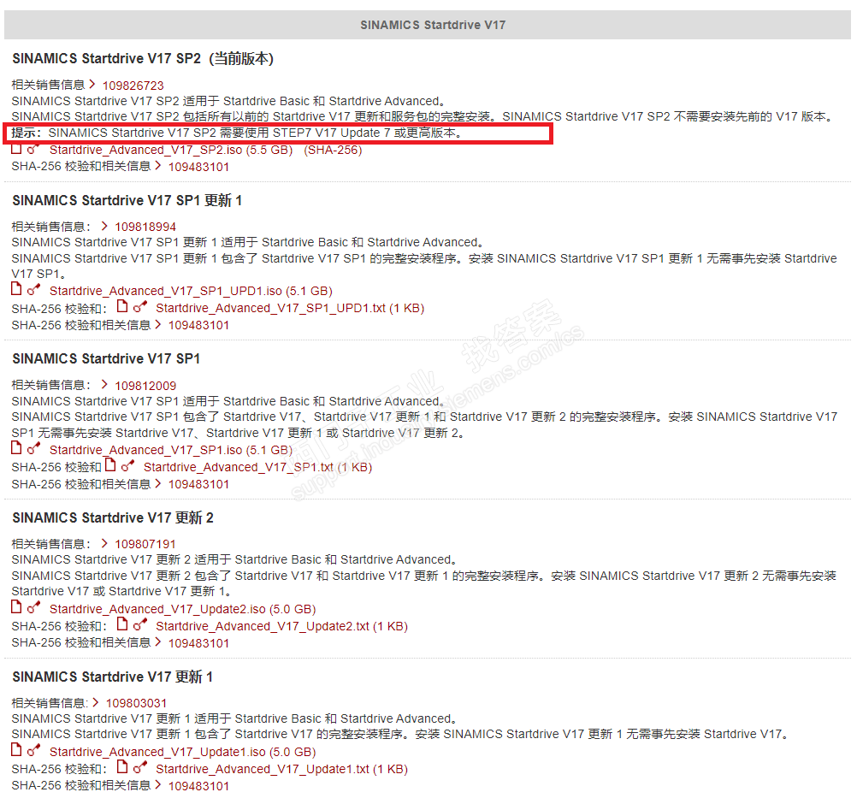Open Startdrive_Advanced_V17_Update2.txt checksum file

282,626
